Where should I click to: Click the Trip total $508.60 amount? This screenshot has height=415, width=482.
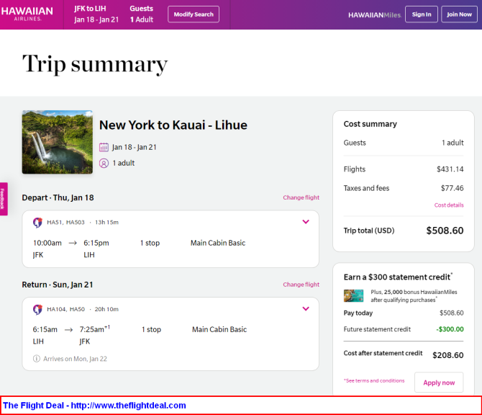click(445, 231)
